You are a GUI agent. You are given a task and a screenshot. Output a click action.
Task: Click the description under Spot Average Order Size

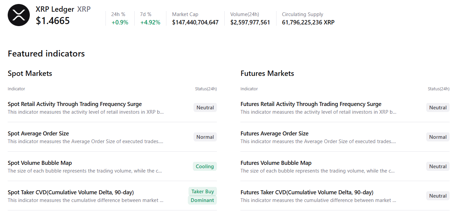click(x=86, y=141)
